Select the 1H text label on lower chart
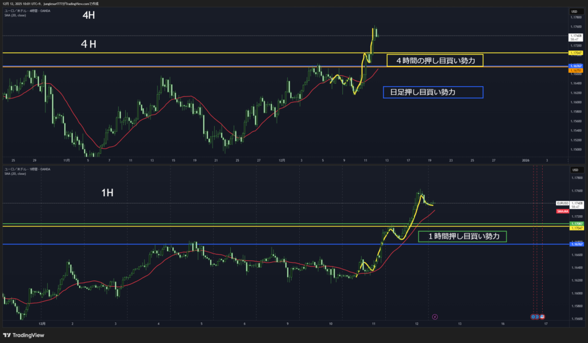The image size is (588, 343). (x=107, y=193)
